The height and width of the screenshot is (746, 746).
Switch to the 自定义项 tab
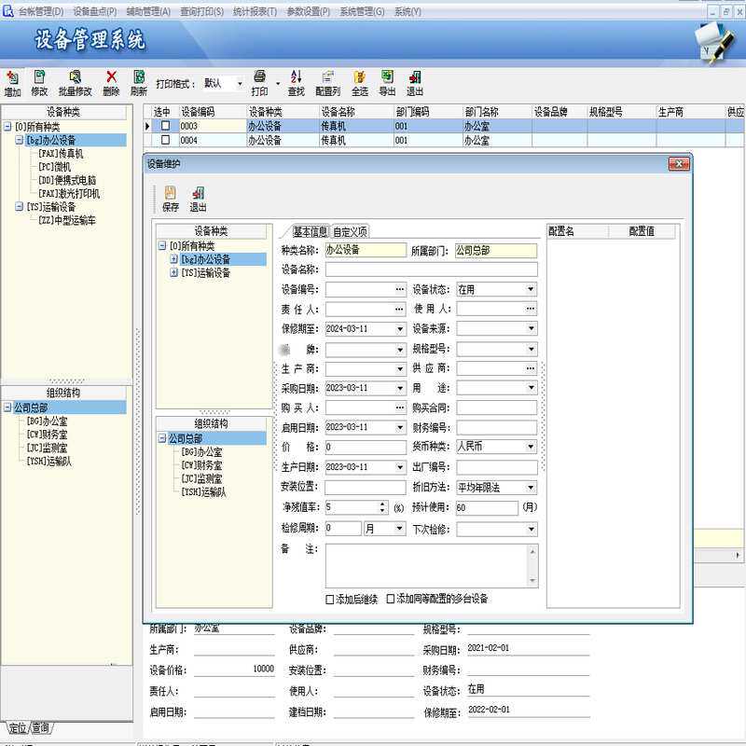[x=351, y=231]
